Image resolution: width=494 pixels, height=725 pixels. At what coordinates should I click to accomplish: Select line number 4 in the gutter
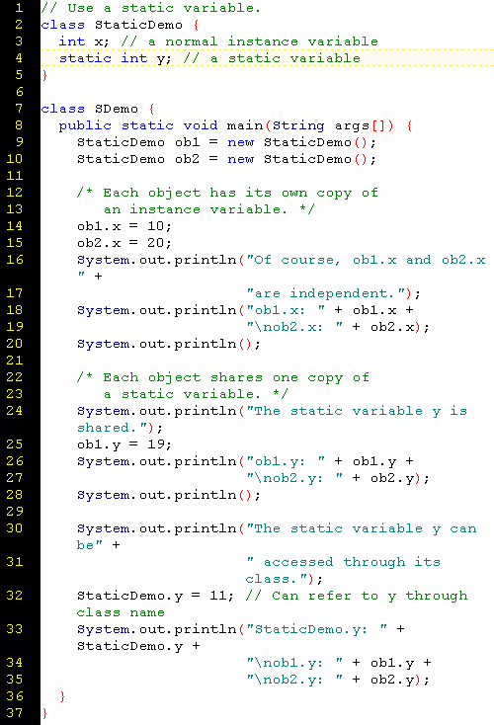[19, 58]
